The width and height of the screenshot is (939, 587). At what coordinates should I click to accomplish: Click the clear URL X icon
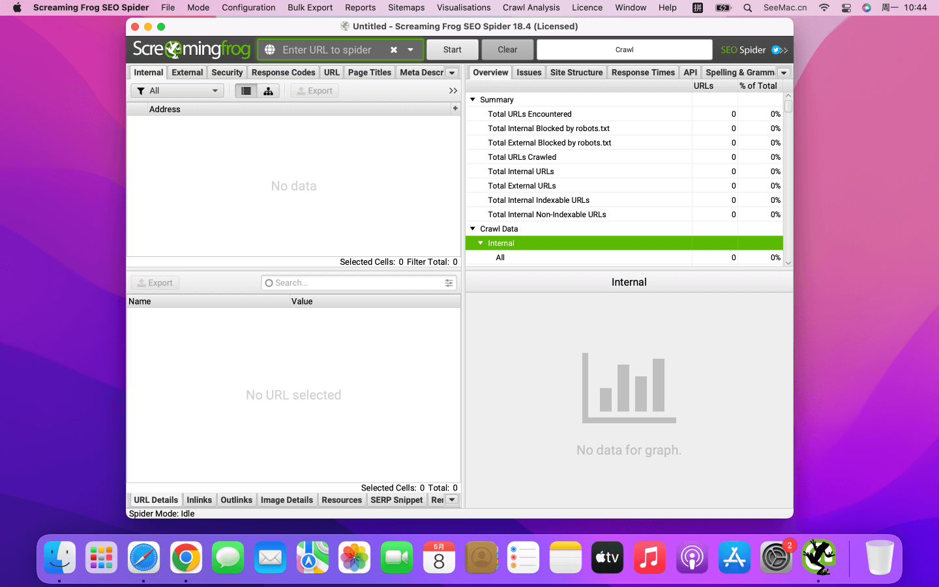[x=394, y=50]
